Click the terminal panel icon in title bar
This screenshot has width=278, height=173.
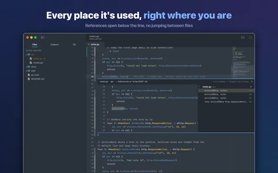click(x=243, y=38)
